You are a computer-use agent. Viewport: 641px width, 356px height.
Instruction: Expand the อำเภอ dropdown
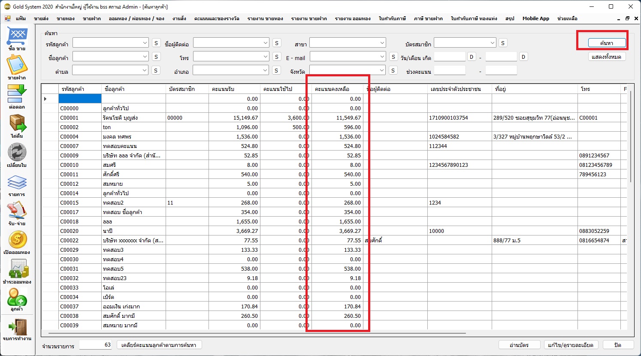point(265,70)
